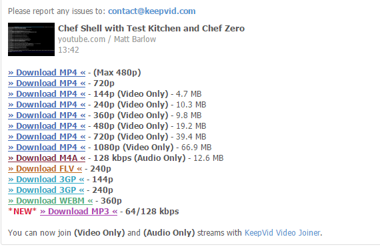
Task: Click the video title Chef Shell with Test Kitchen
Action: click(151, 29)
